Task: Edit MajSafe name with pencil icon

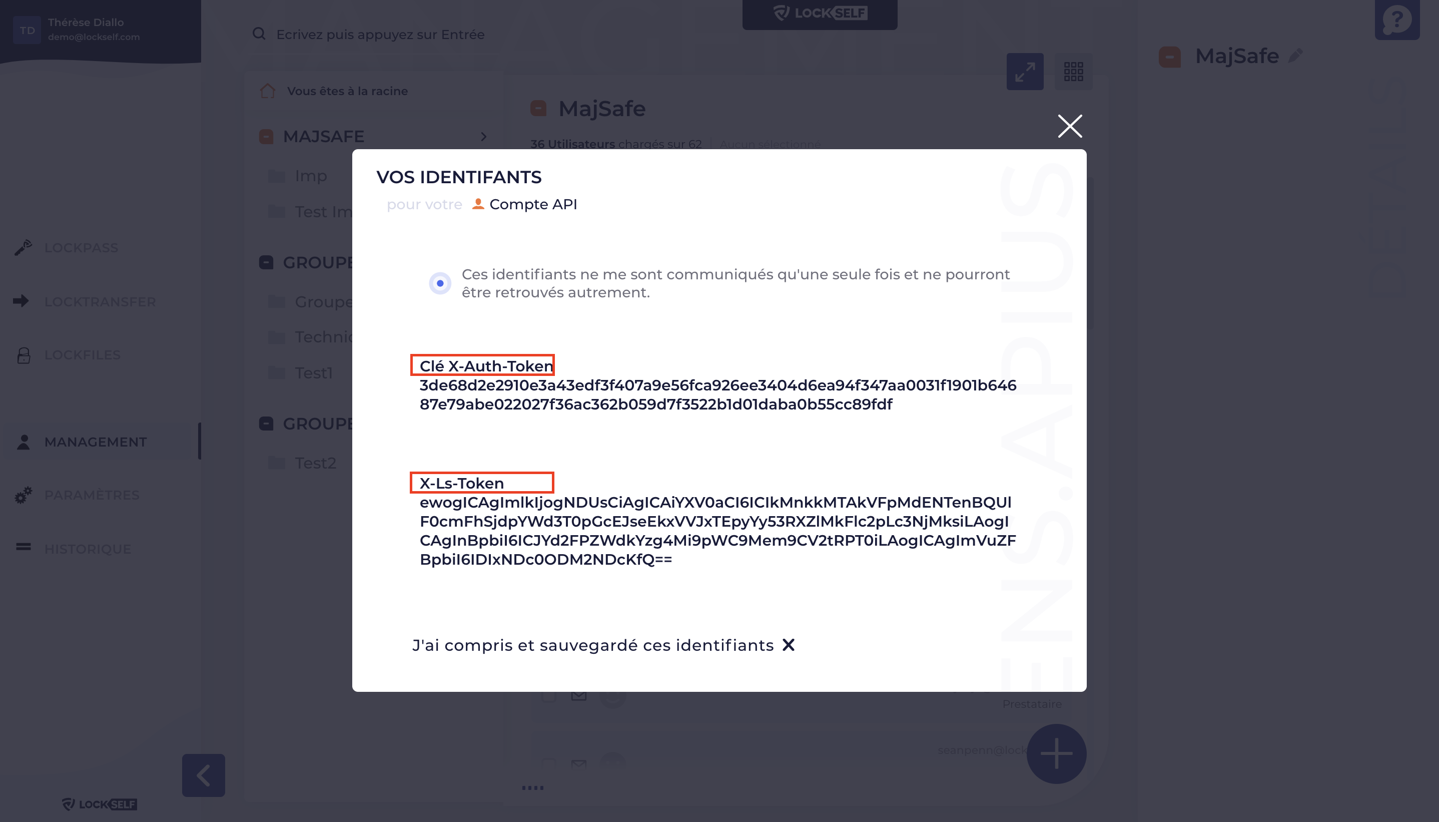Action: pos(1296,56)
